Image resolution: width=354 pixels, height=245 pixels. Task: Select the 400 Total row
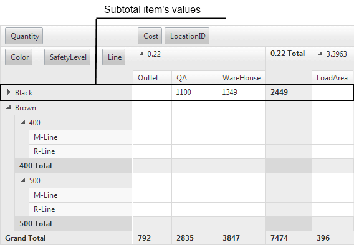coord(74,166)
